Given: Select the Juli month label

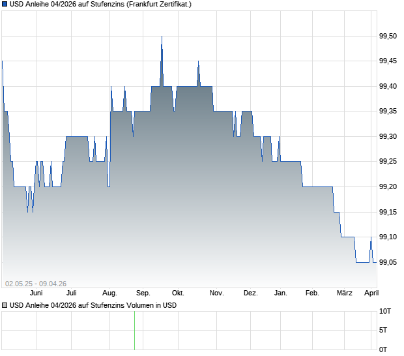Looking at the screenshot, I should (x=72, y=293).
